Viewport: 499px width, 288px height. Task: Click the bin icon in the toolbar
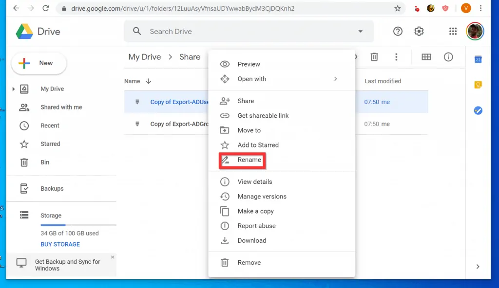[374, 57]
